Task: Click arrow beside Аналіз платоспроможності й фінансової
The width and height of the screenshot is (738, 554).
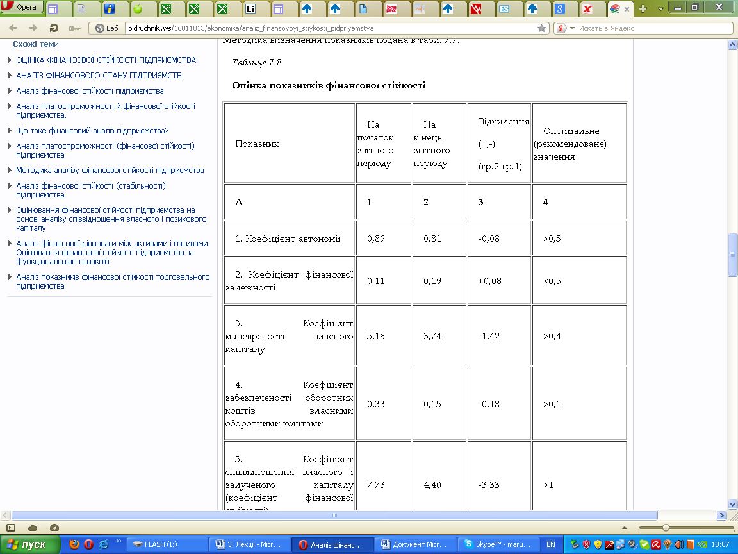Action: pyautogui.click(x=10, y=106)
